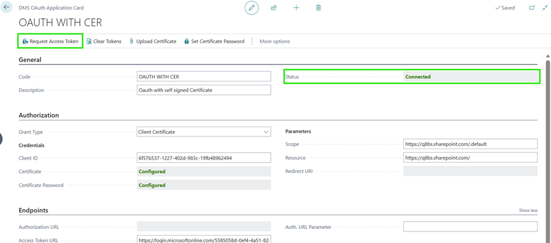This screenshot has height=243, width=551.
Task: Click DMS OAuth Application Card caption
Action: pos(51,8)
